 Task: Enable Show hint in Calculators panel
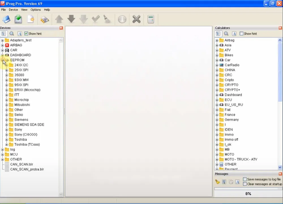coord(241,34)
